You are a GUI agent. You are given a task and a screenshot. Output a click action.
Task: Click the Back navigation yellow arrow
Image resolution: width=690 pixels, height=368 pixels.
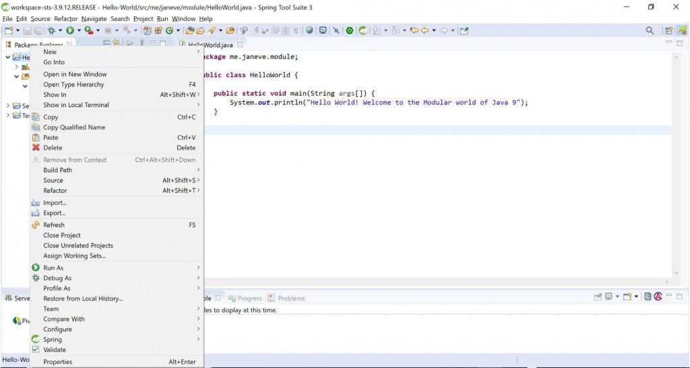pyautogui.click(x=425, y=30)
